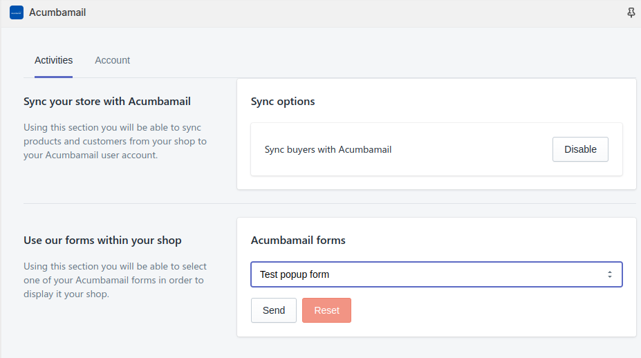
Task: Select the Activities tab
Action: [53, 60]
